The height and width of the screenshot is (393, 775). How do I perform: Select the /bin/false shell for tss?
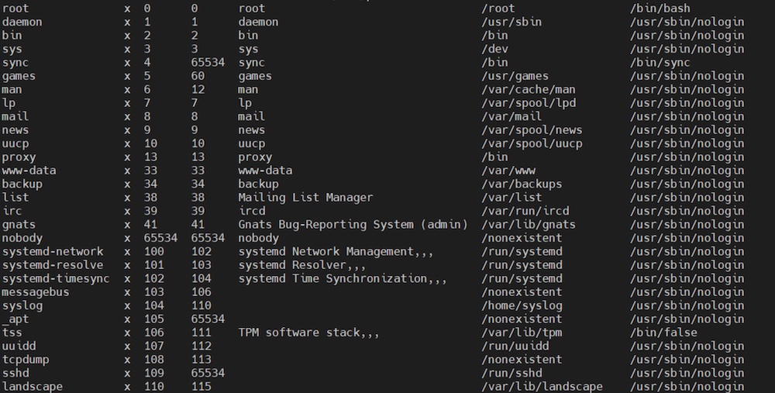pos(663,333)
